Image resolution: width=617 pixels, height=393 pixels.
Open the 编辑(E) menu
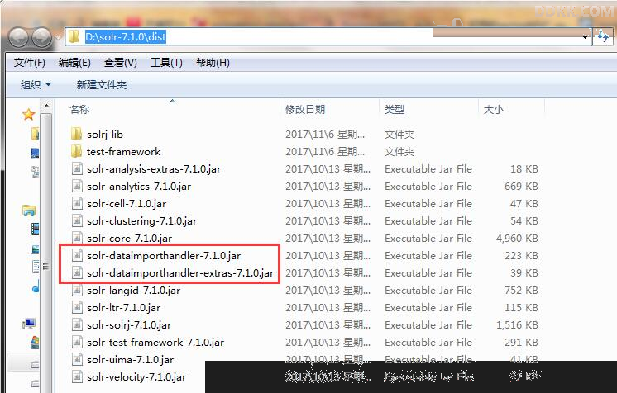tap(74, 63)
